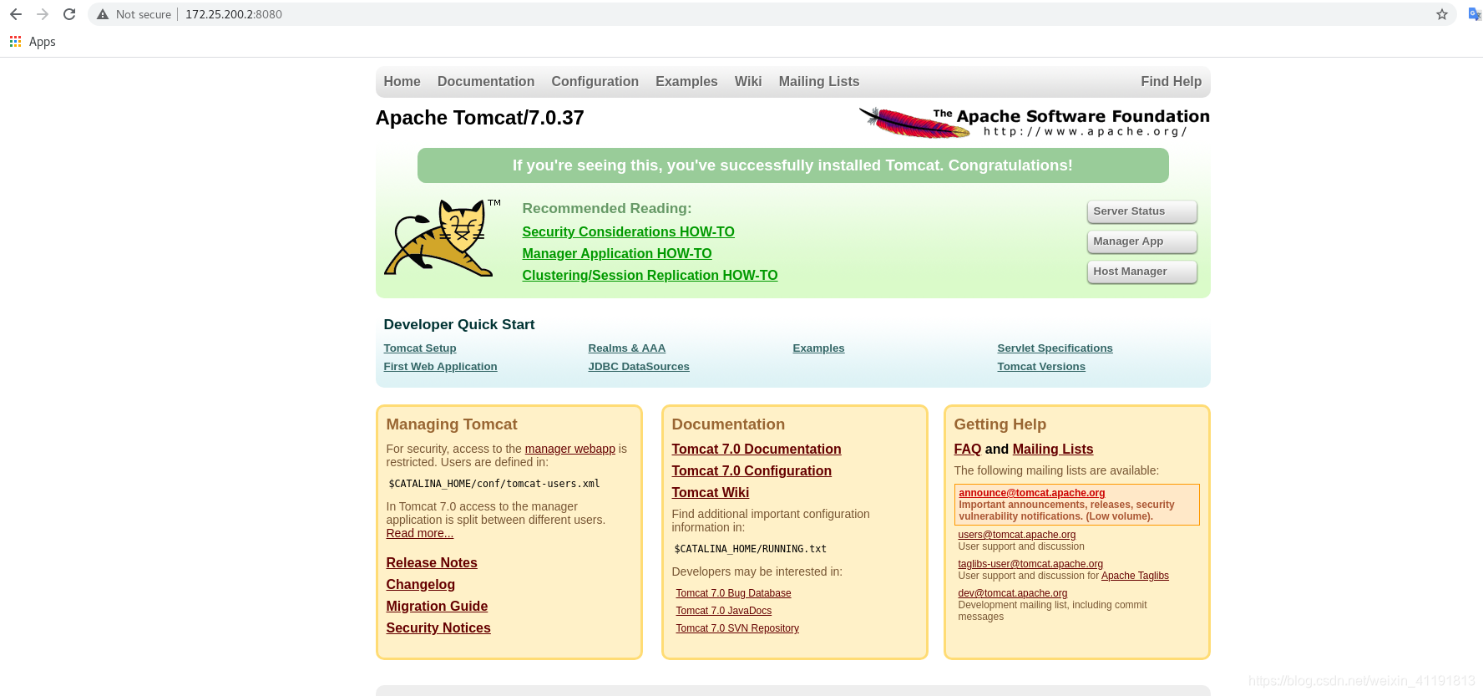Click the Read more... link

(x=419, y=533)
